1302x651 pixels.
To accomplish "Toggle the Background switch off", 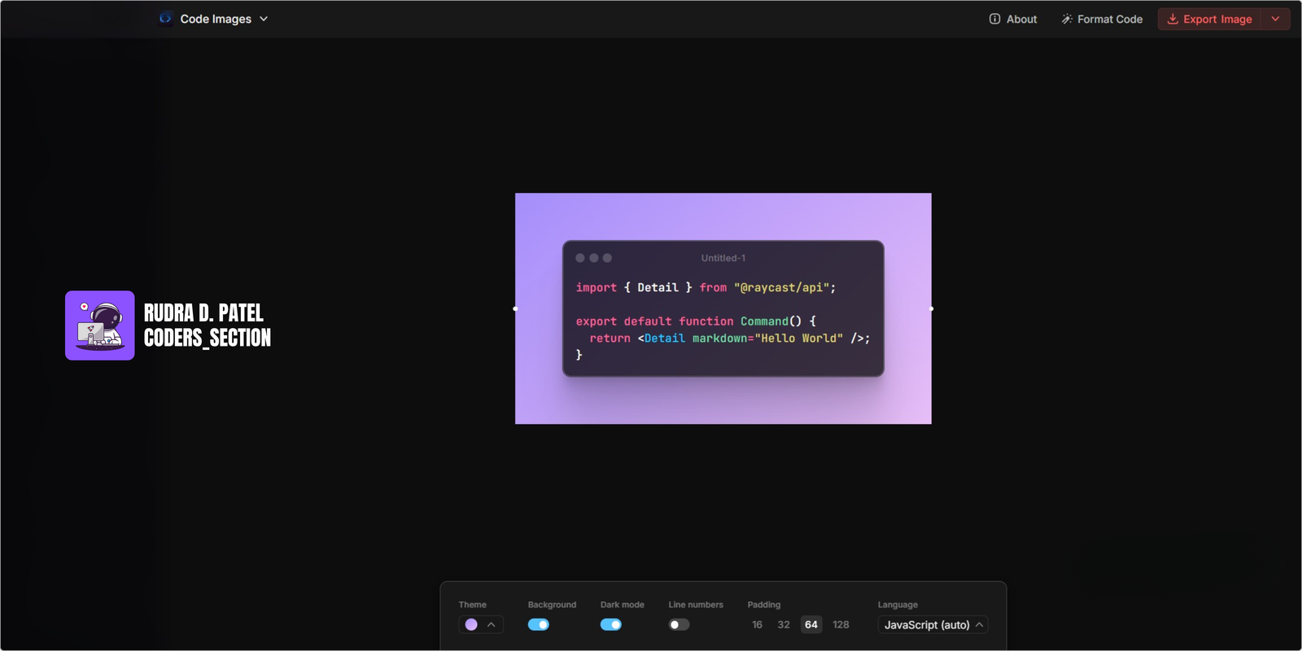I will point(539,625).
